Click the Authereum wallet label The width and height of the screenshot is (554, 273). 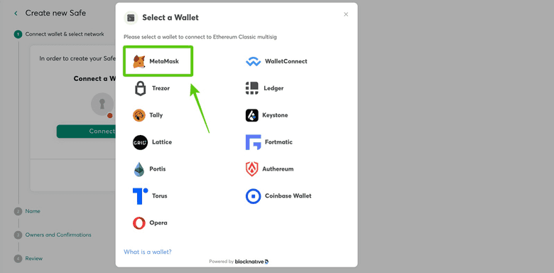(x=278, y=168)
